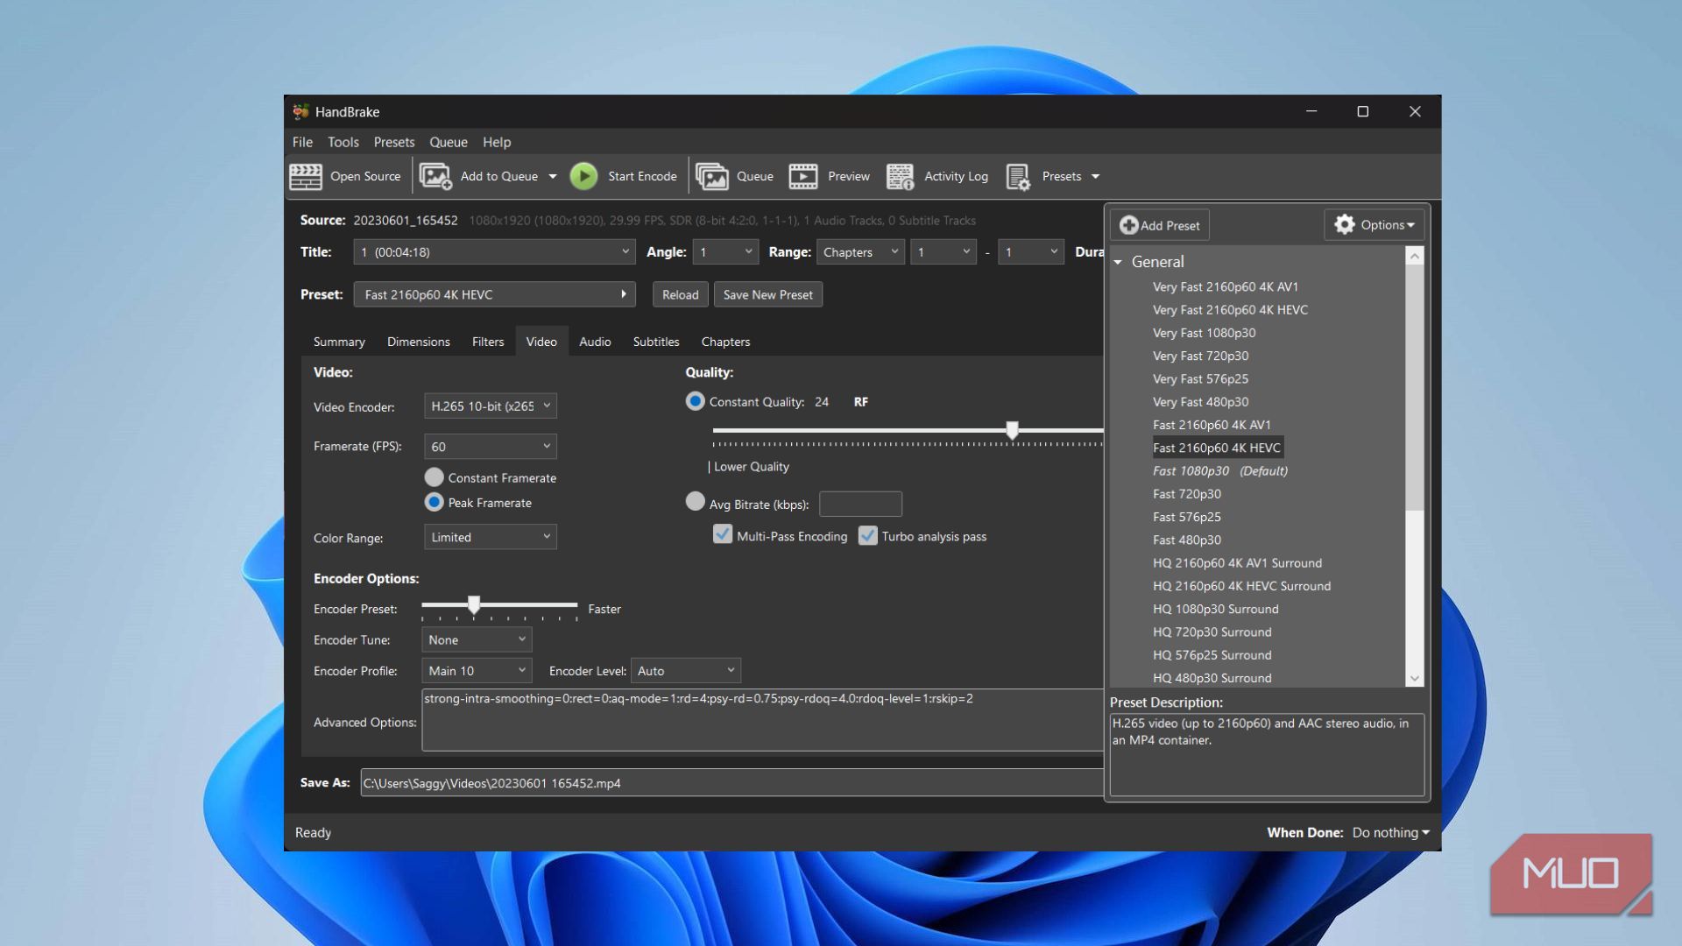Open the Encoder Tune dropdown
1682x946 pixels.
[477, 639]
